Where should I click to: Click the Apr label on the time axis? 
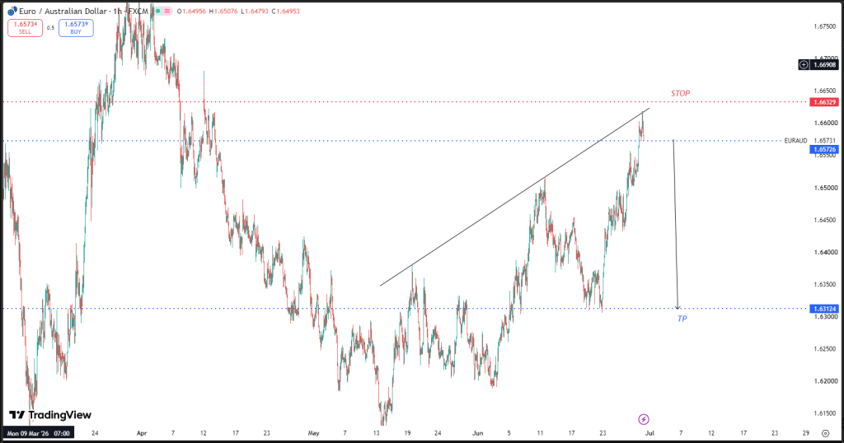142,433
